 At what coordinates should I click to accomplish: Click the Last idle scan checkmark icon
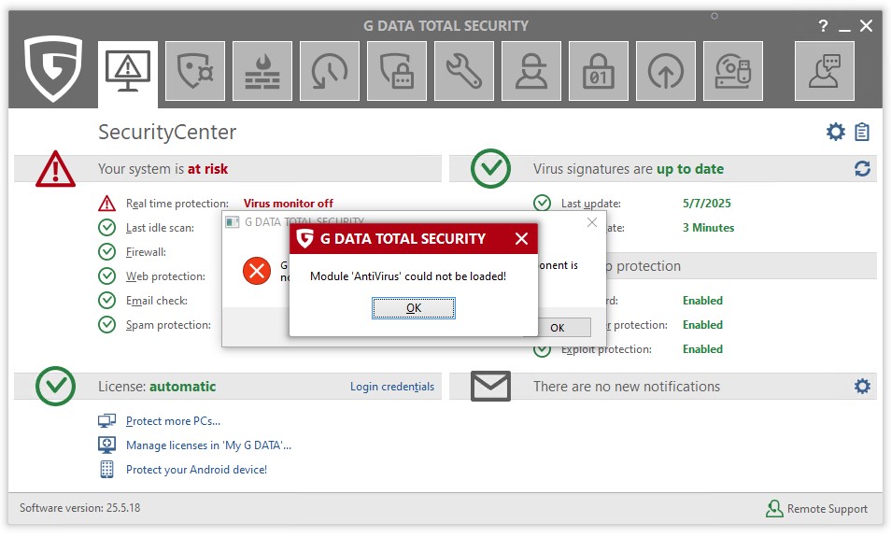[x=106, y=227]
